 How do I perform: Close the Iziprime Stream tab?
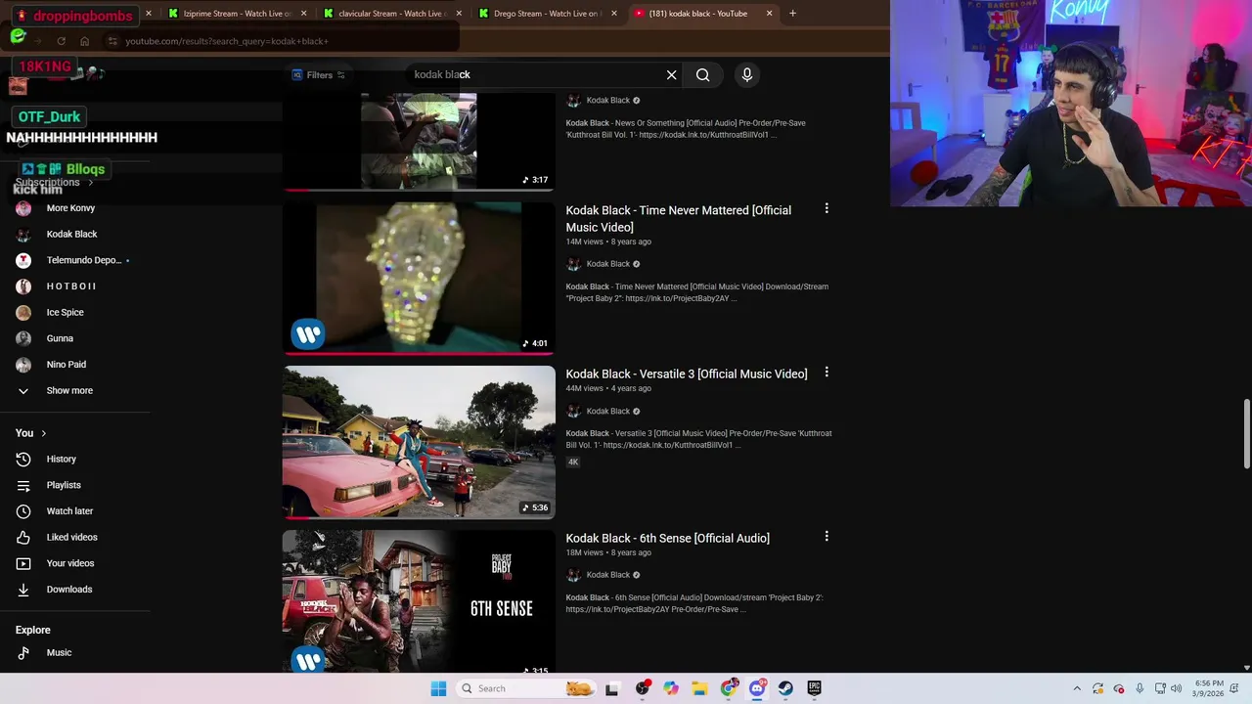click(303, 14)
